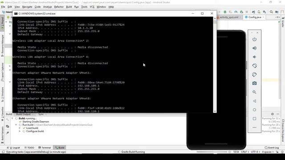The width and height of the screenshot is (285, 160).
Task: Click Sync Project with Gradle Files icon
Action: [253, 12]
